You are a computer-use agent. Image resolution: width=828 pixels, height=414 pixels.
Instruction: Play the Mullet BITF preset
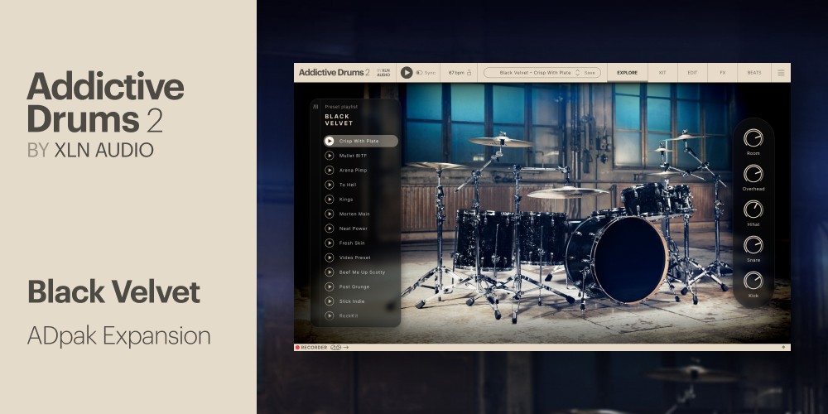329,156
